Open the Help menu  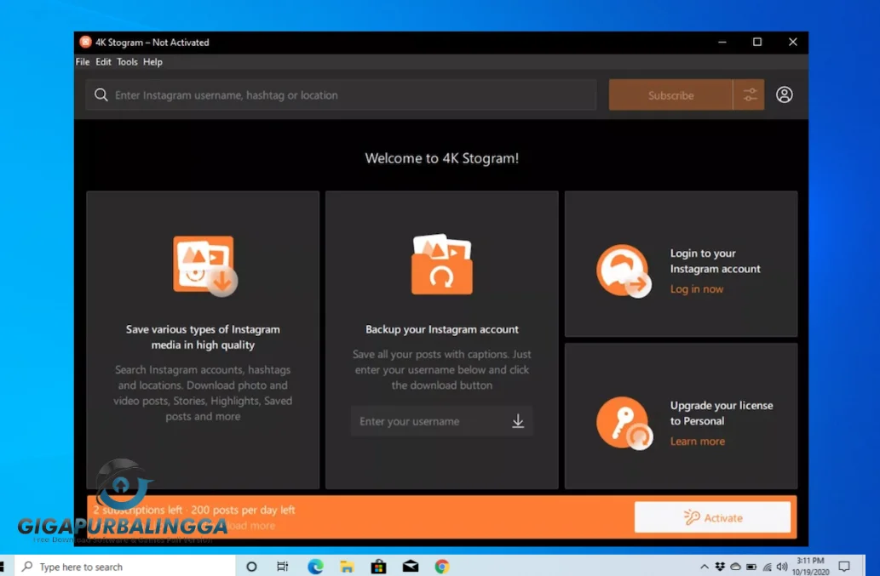(x=152, y=61)
